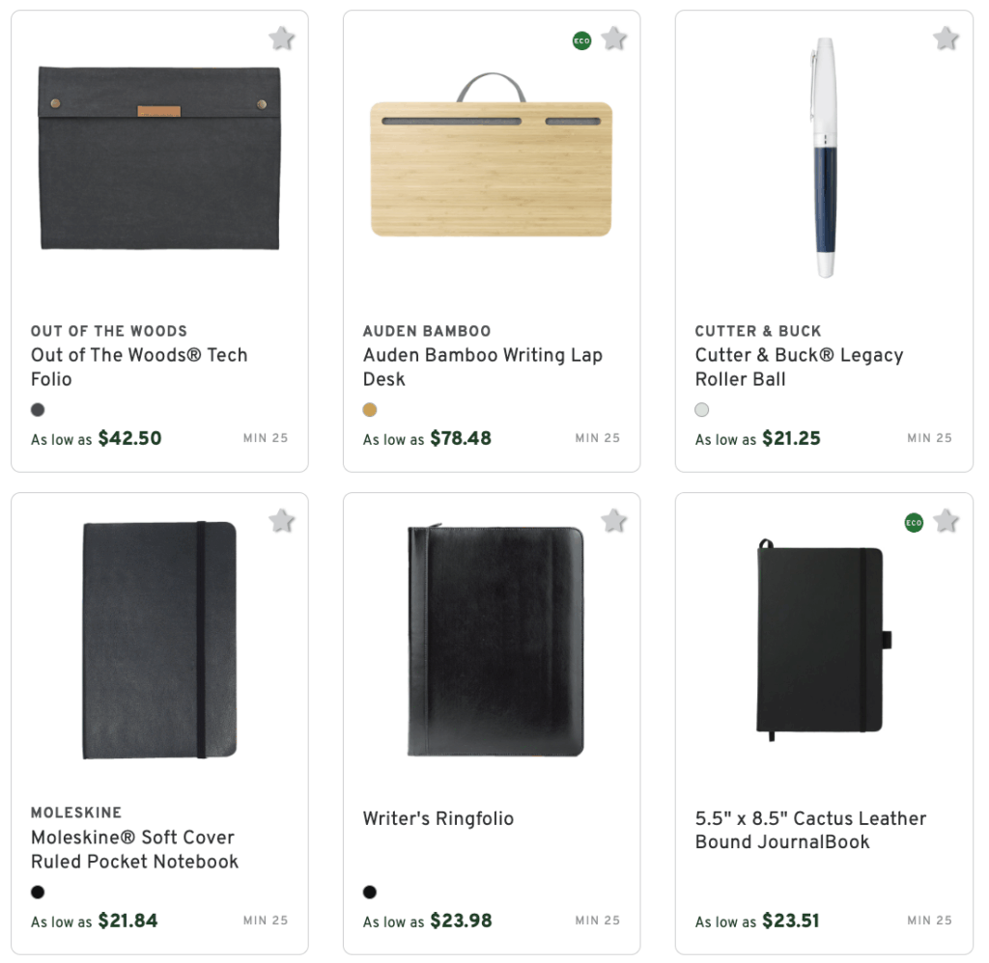Click the Legacy Roller Ball pen image
The width and height of the screenshot is (989, 963).
pyautogui.click(x=826, y=159)
